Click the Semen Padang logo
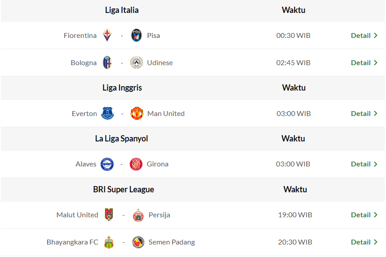Image resolution: width=386 pixels, height=257 pixels. tap(138, 242)
